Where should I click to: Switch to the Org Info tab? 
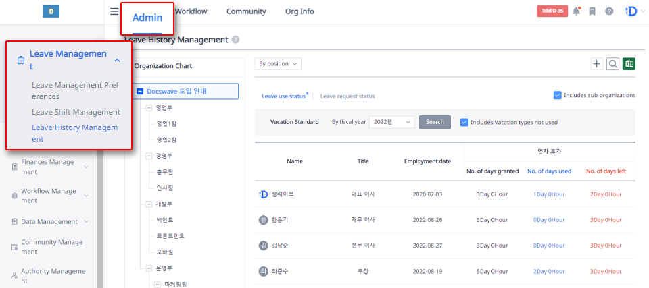pos(299,11)
